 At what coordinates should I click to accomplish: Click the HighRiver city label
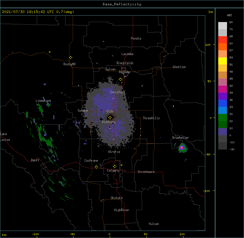coord(122,210)
